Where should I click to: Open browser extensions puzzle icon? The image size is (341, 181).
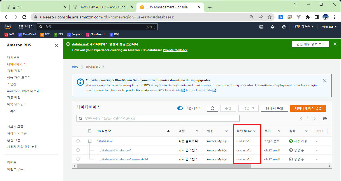pos(308,17)
